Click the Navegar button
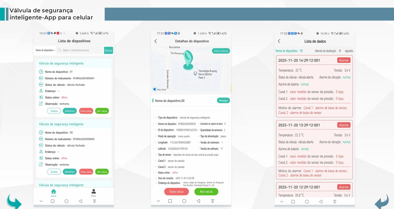 (223, 100)
